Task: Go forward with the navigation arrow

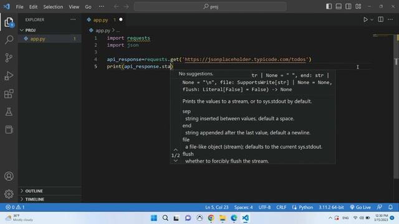Action: pyautogui.click(x=127, y=7)
